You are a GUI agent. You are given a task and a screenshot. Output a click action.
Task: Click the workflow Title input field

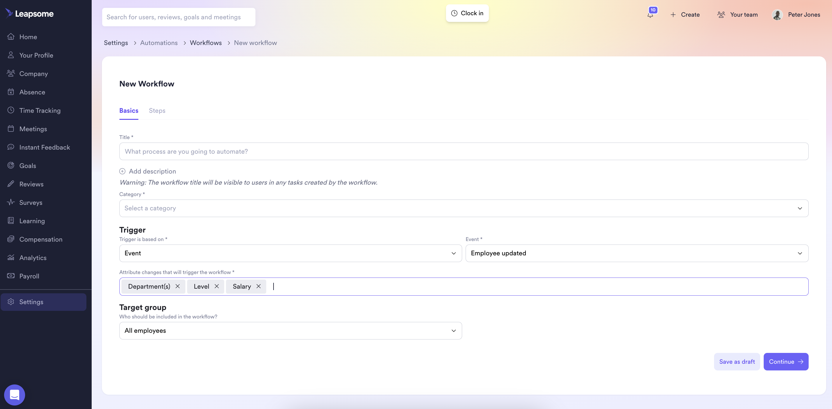click(x=464, y=151)
